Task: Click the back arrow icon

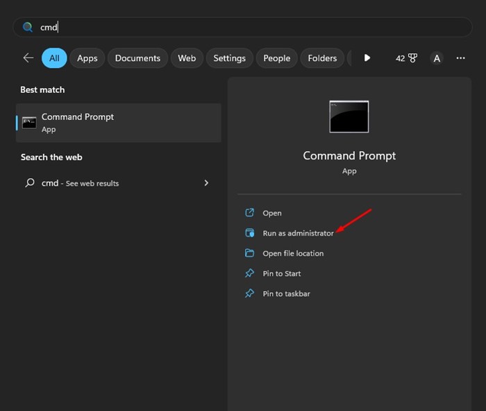Action: (x=28, y=58)
